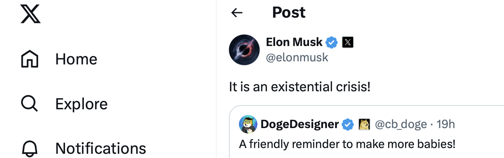Click DogeDesigner's blue verified checkmark
The height and width of the screenshot is (158, 504).
[x=348, y=124]
